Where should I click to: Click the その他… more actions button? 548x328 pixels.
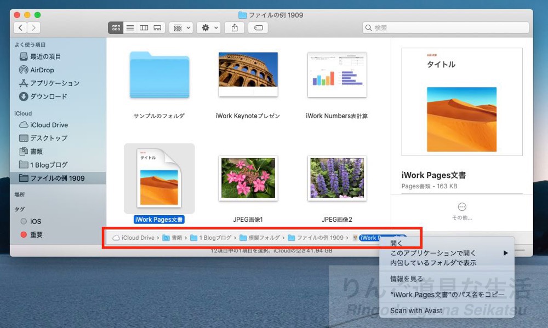462,211
